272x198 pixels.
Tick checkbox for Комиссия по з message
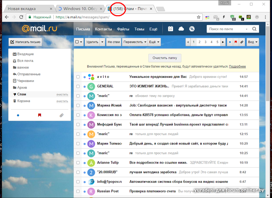click(x=78, y=115)
